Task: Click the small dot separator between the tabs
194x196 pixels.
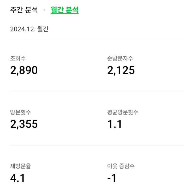Action: click(x=44, y=10)
